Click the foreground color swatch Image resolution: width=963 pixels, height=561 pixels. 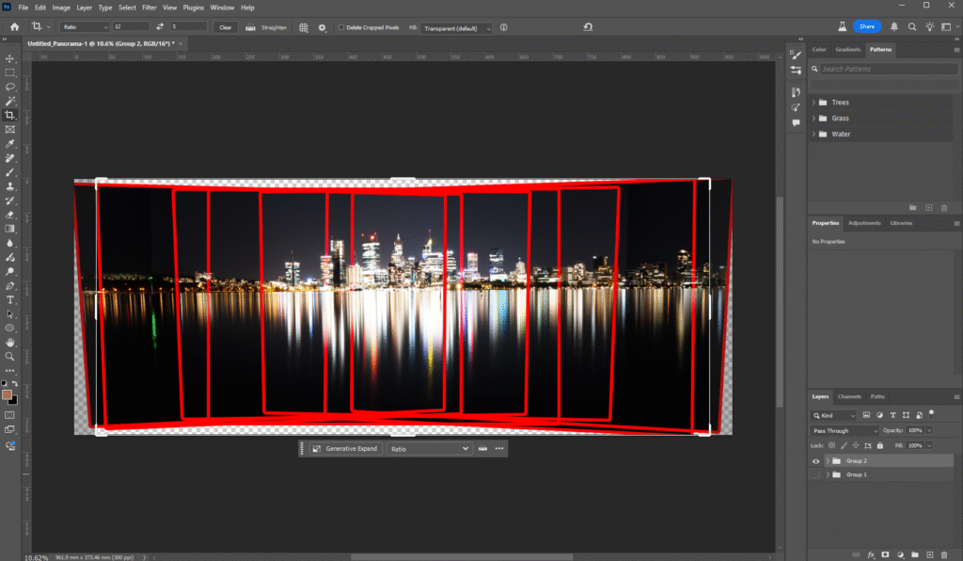point(8,393)
